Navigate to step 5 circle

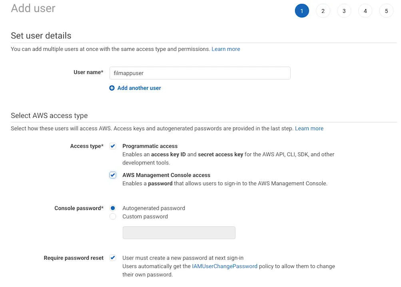387,11
